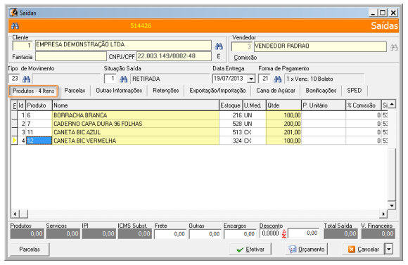408x265 pixels.
Task: Search clients with Cliente binoculars icon
Action: [x=219, y=46]
